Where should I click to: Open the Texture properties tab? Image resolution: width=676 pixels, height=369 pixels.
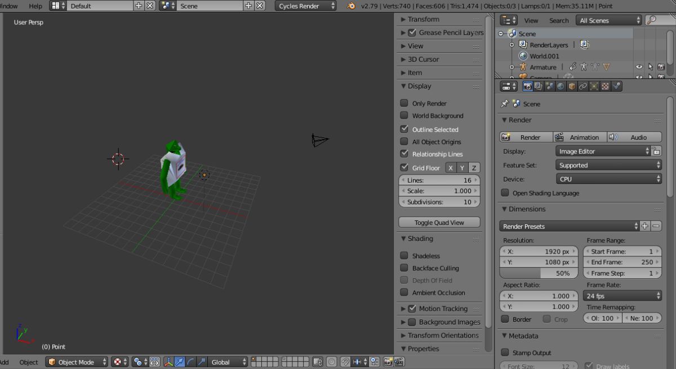[x=605, y=86]
